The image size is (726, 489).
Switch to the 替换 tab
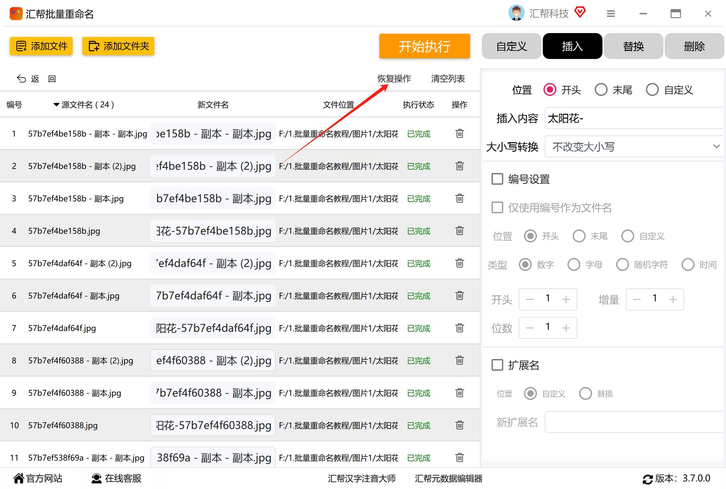point(633,46)
